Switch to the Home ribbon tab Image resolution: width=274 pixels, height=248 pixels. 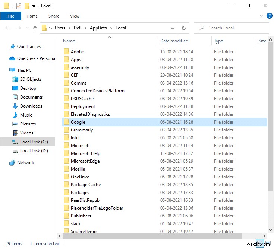click(x=32, y=16)
